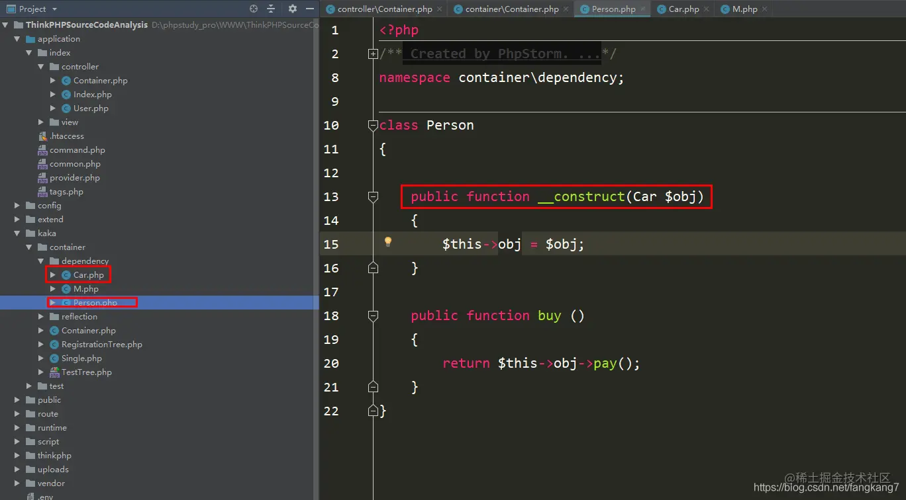Close the Person.php tab
This screenshot has width=906, height=500.
point(643,9)
